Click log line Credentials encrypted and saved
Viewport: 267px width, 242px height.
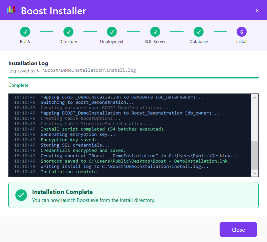click(x=83, y=151)
